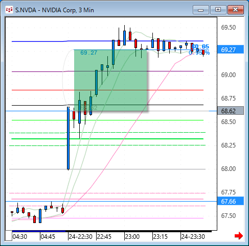Viewport: 249px width, 246px height.
Task: Click the 69.00 price scale label
Action: pyautogui.click(x=229, y=75)
